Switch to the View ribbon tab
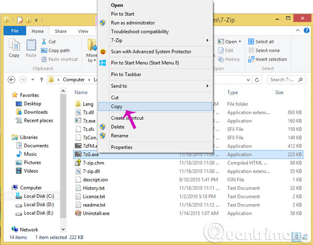The height and width of the screenshot is (245, 313). 83,31
